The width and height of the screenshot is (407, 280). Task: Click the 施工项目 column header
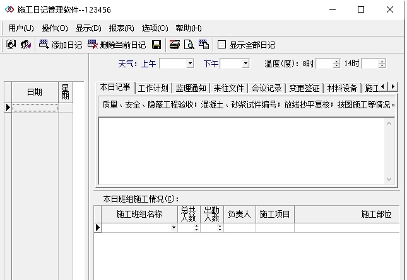coord(275,214)
